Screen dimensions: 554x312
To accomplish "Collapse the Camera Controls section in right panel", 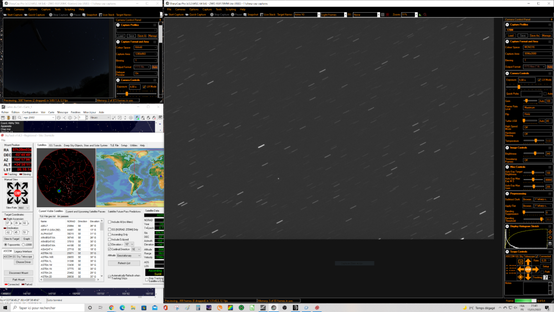I will pyautogui.click(x=507, y=73).
